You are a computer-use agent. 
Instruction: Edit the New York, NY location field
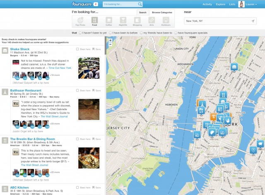point(220,21)
